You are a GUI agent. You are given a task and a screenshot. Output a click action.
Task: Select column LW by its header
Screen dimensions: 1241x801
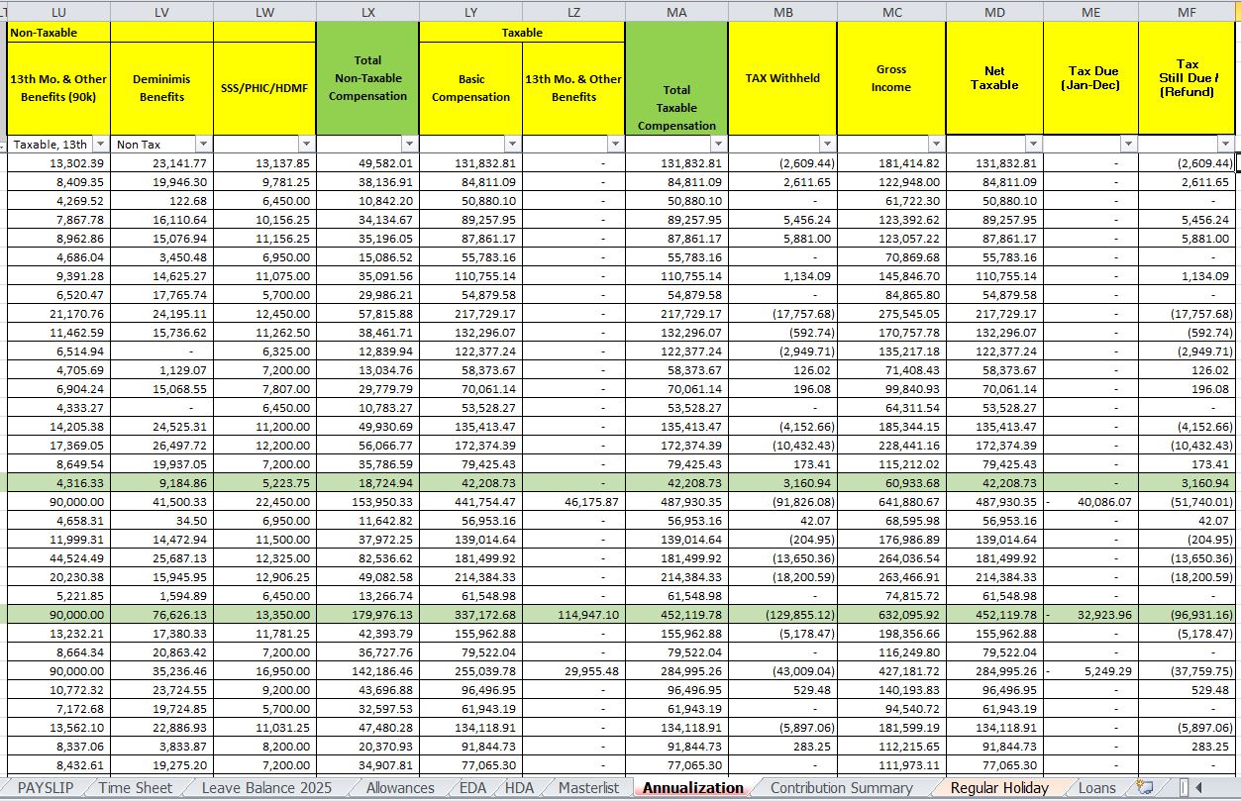264,11
